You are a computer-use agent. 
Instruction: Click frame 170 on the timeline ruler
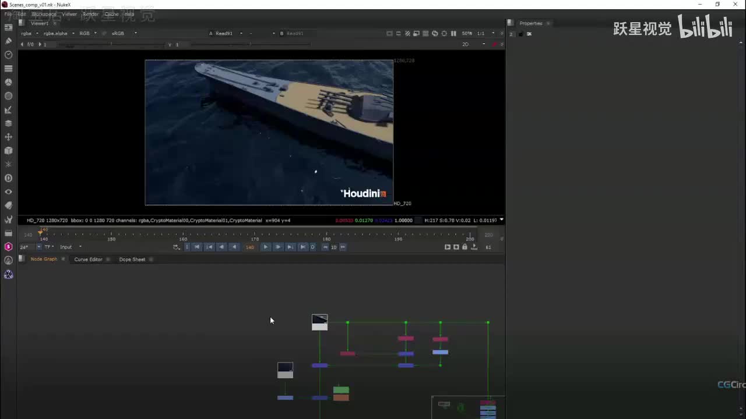tap(255, 239)
